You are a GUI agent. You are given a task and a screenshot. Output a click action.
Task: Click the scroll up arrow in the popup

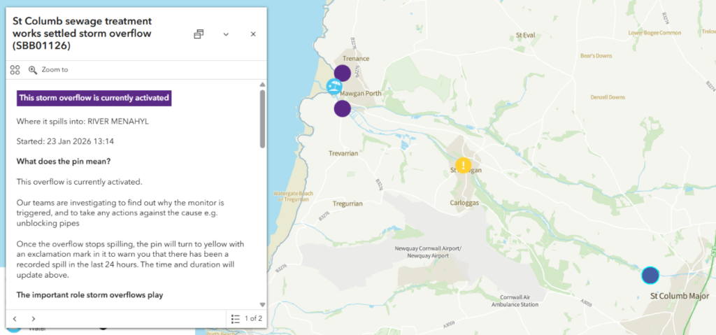262,84
